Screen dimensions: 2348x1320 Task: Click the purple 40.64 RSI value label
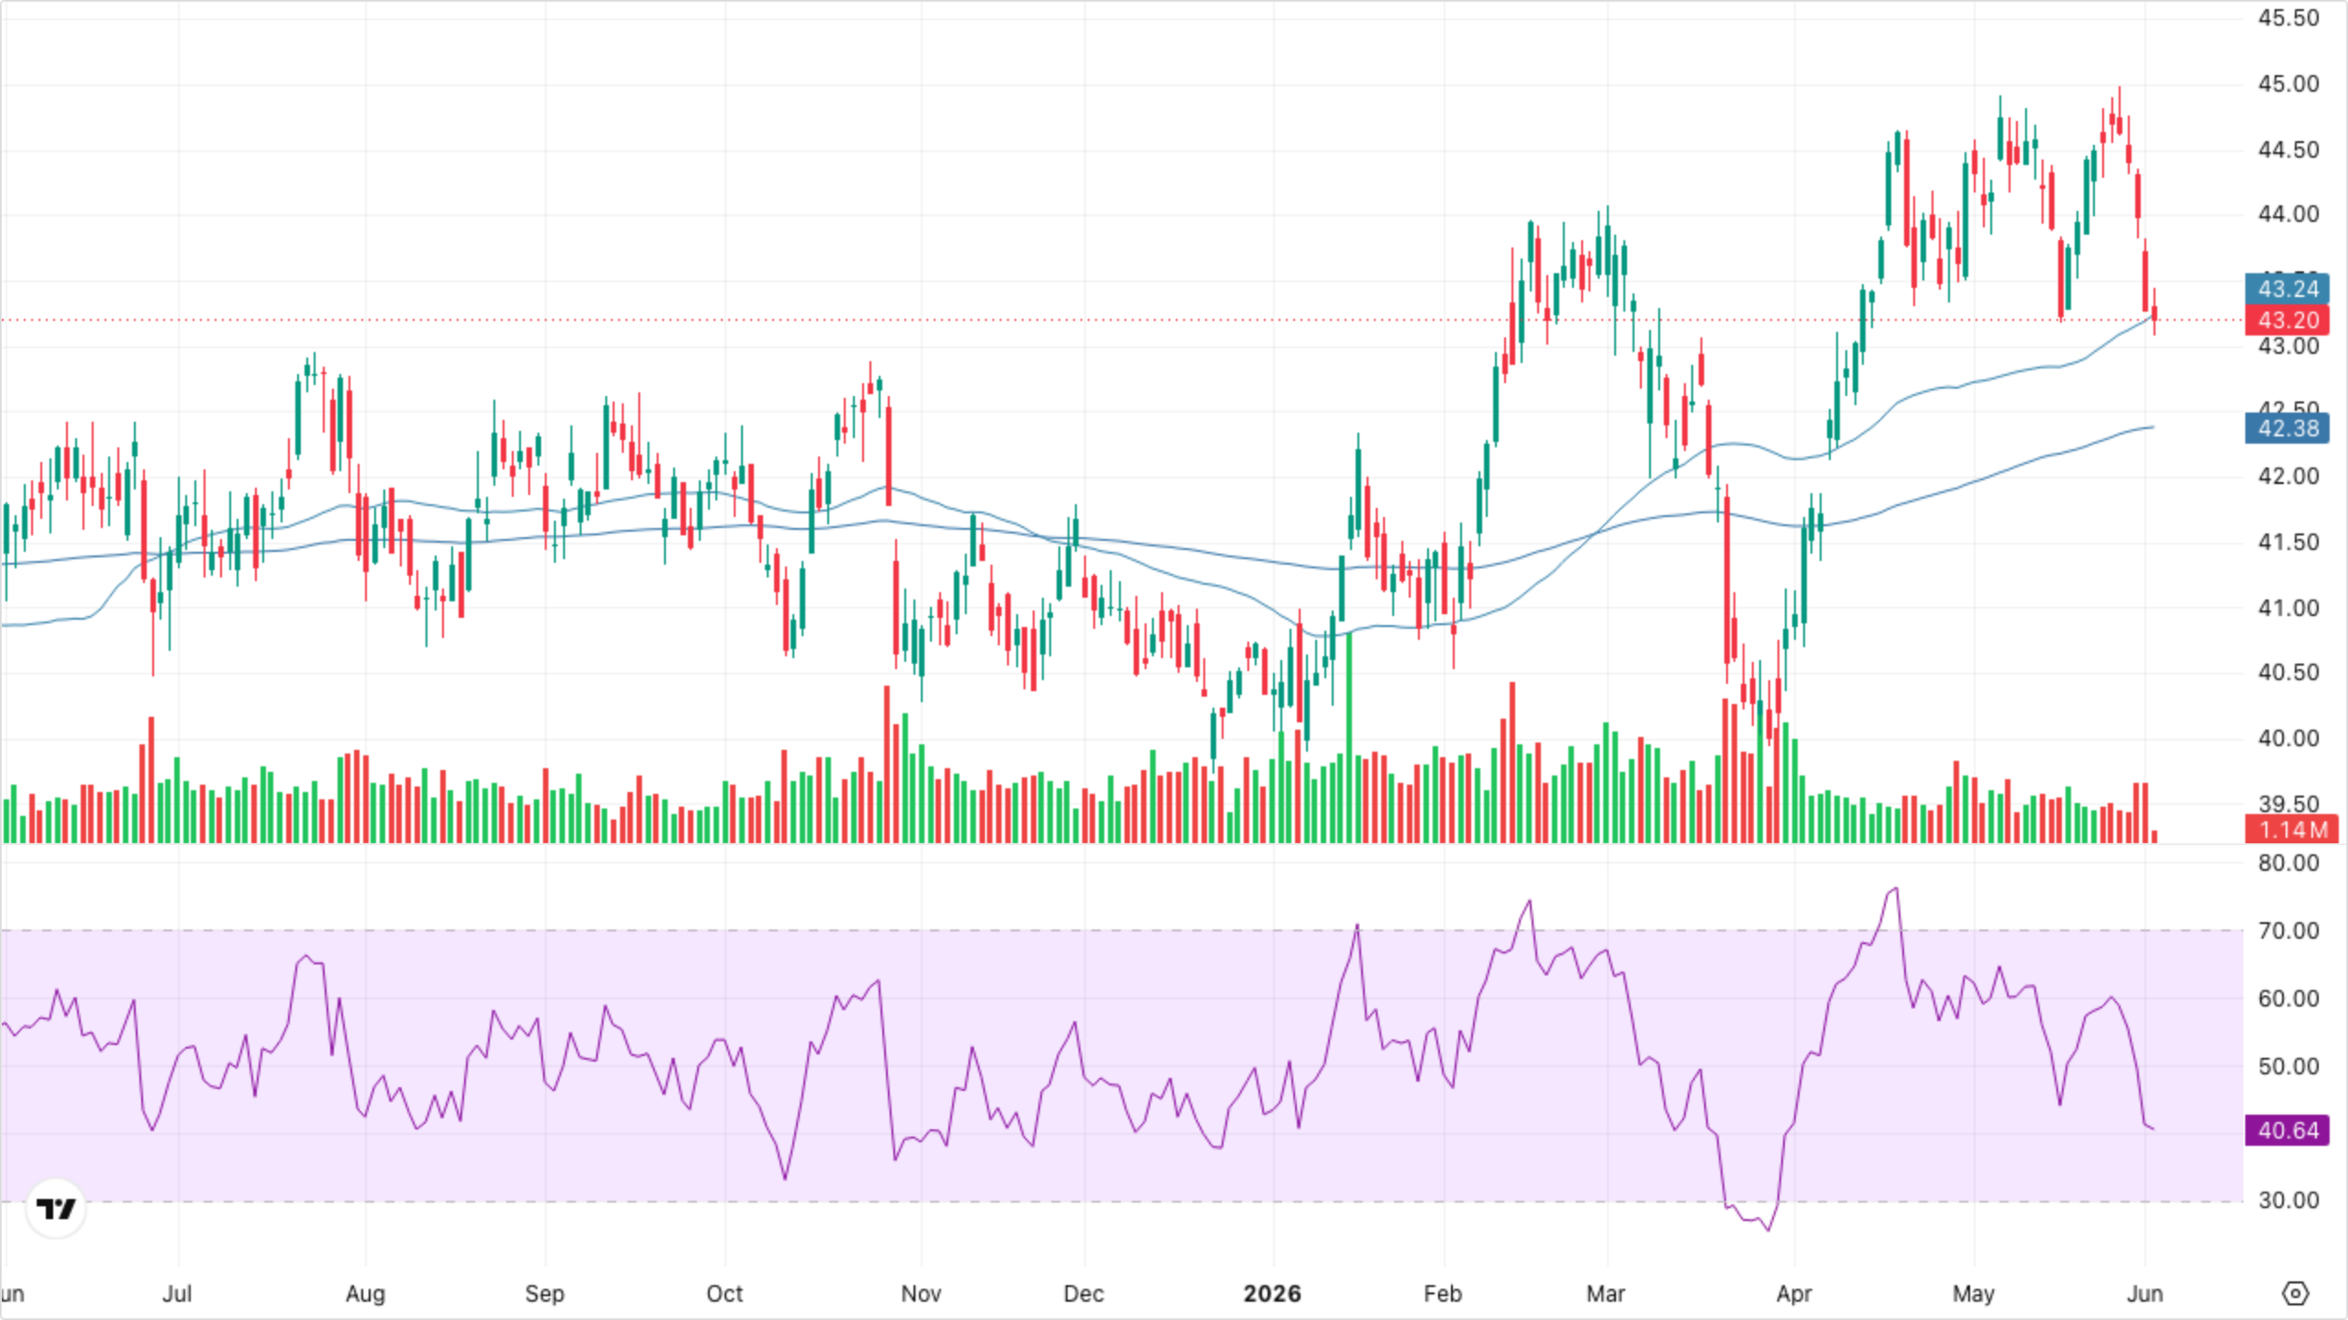[2287, 1130]
